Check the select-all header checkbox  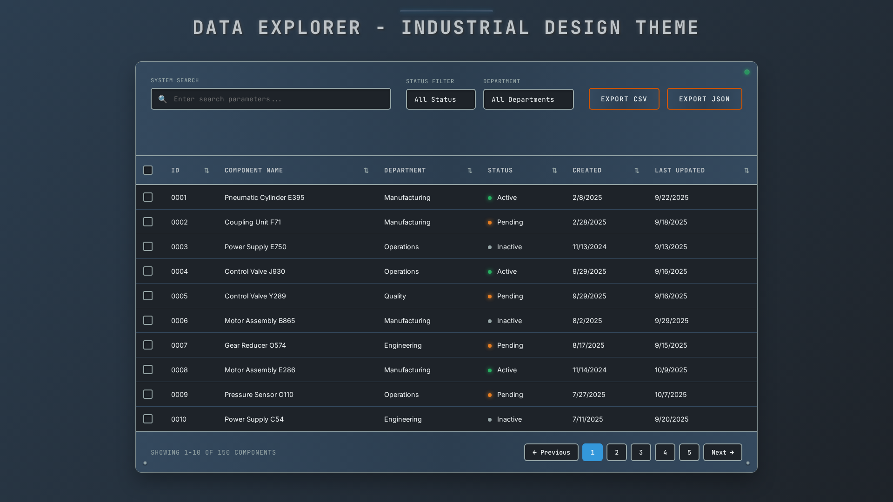148,170
